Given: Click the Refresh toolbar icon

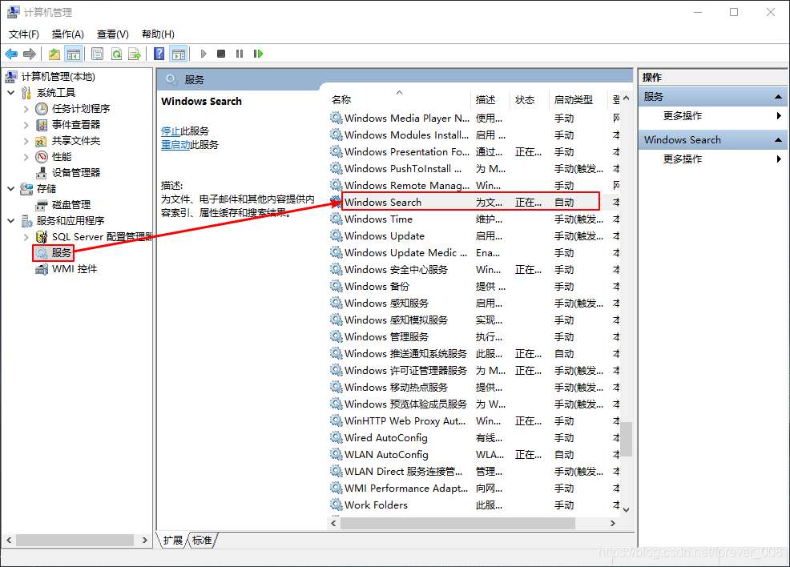Looking at the screenshot, I should (116, 54).
